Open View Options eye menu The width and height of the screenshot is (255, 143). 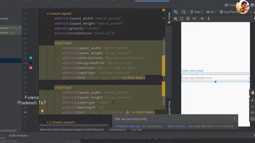[x=175, y=19]
